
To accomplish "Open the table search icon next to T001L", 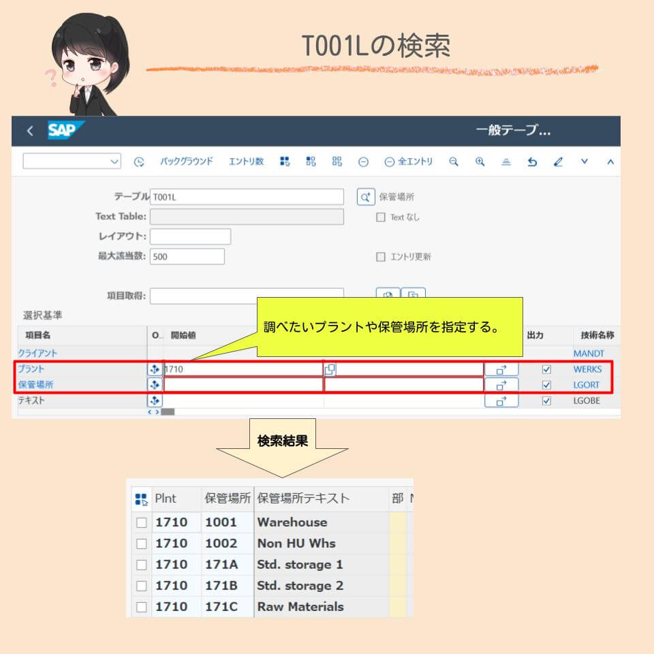I will point(366,196).
